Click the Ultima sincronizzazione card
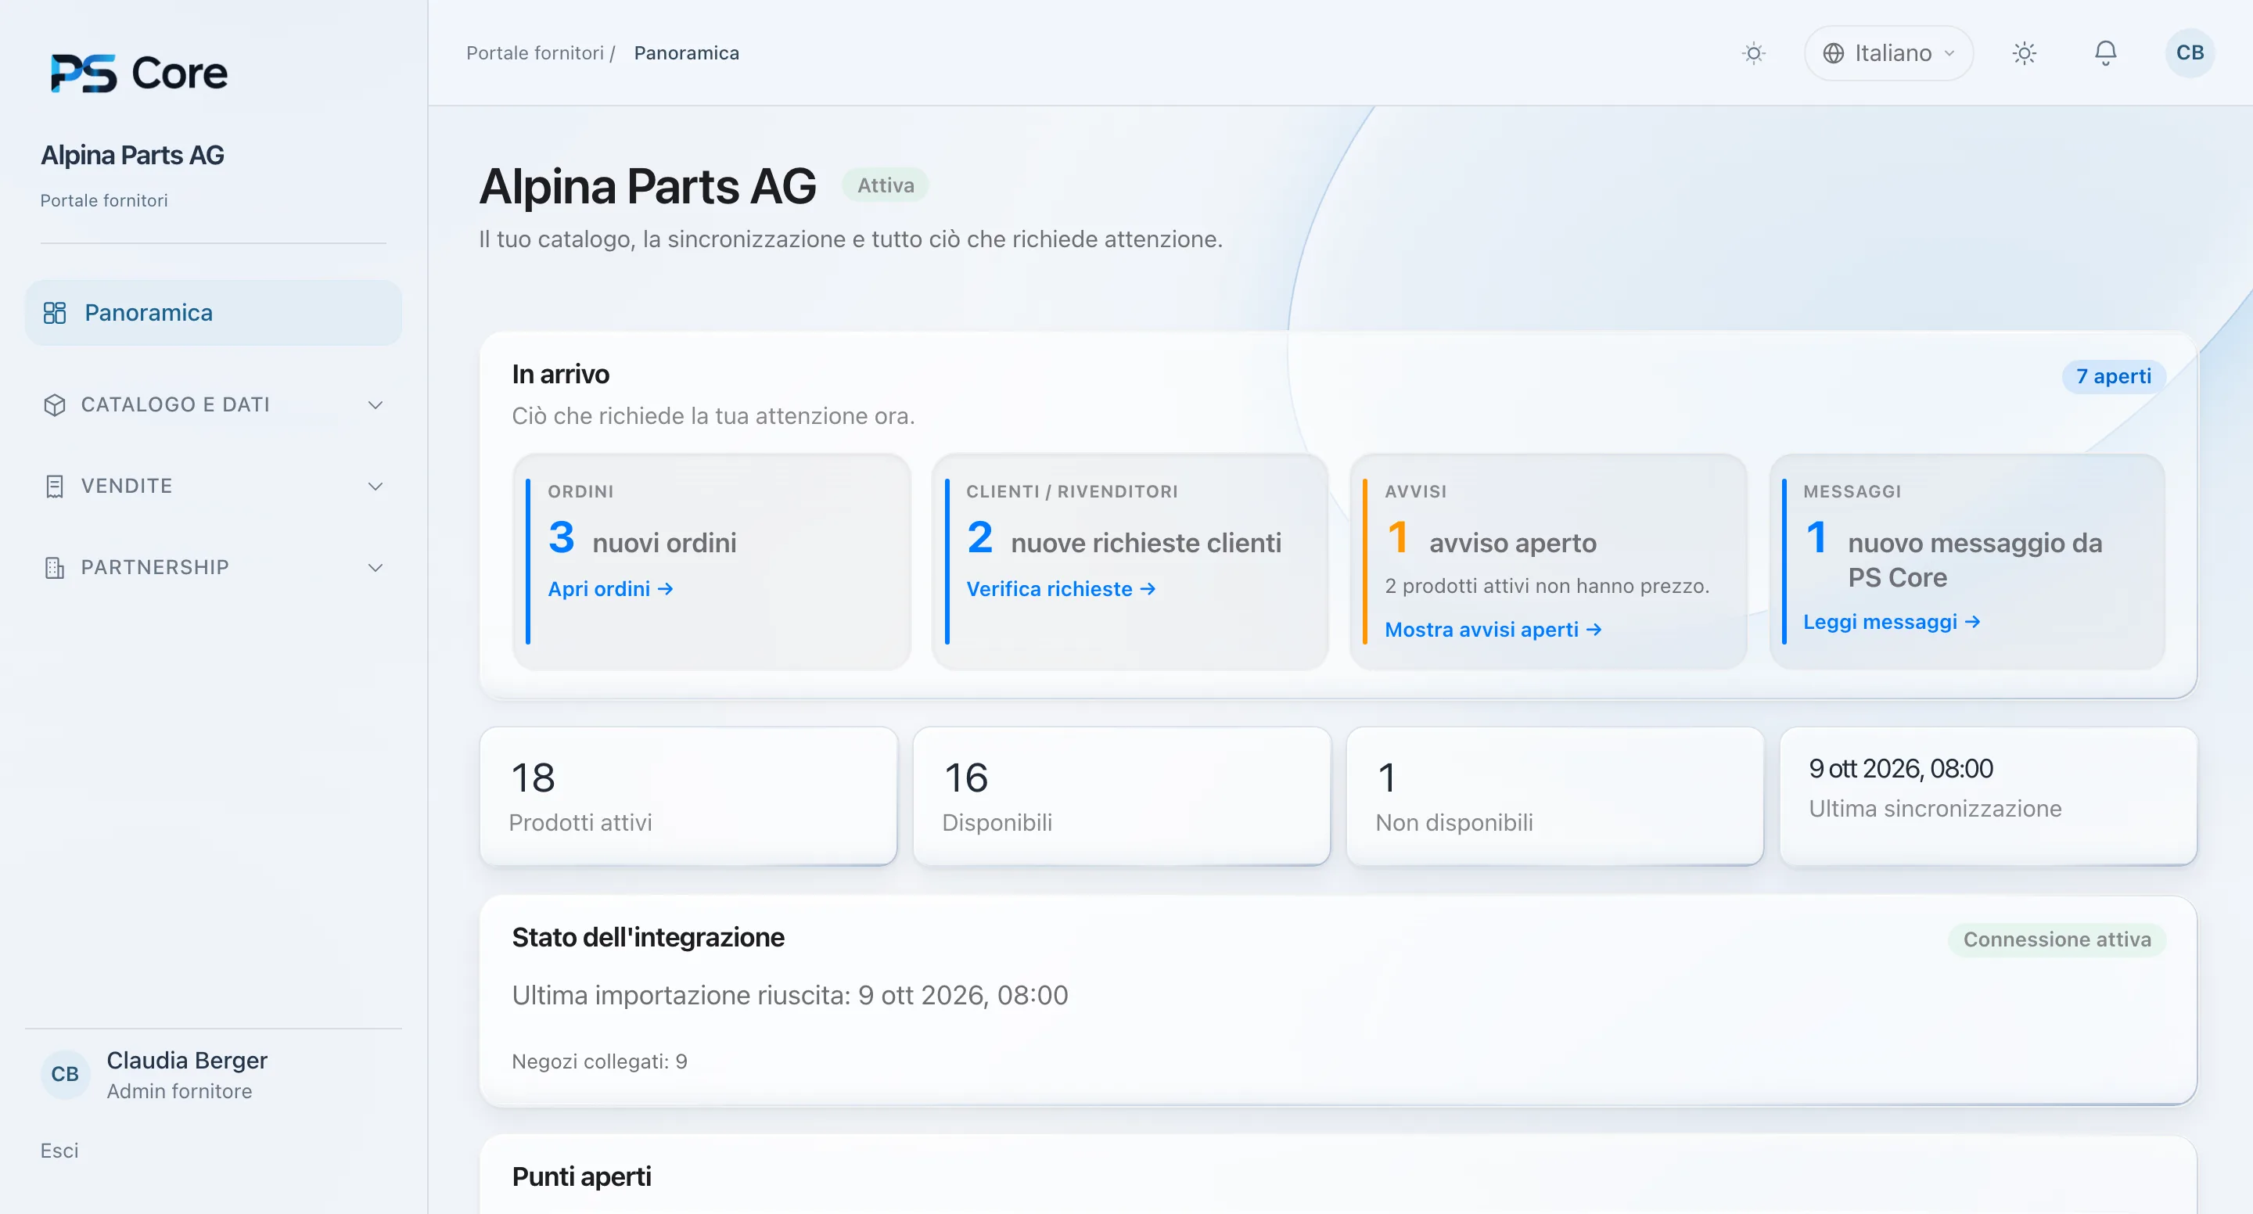The height and width of the screenshot is (1214, 2253). click(1988, 796)
